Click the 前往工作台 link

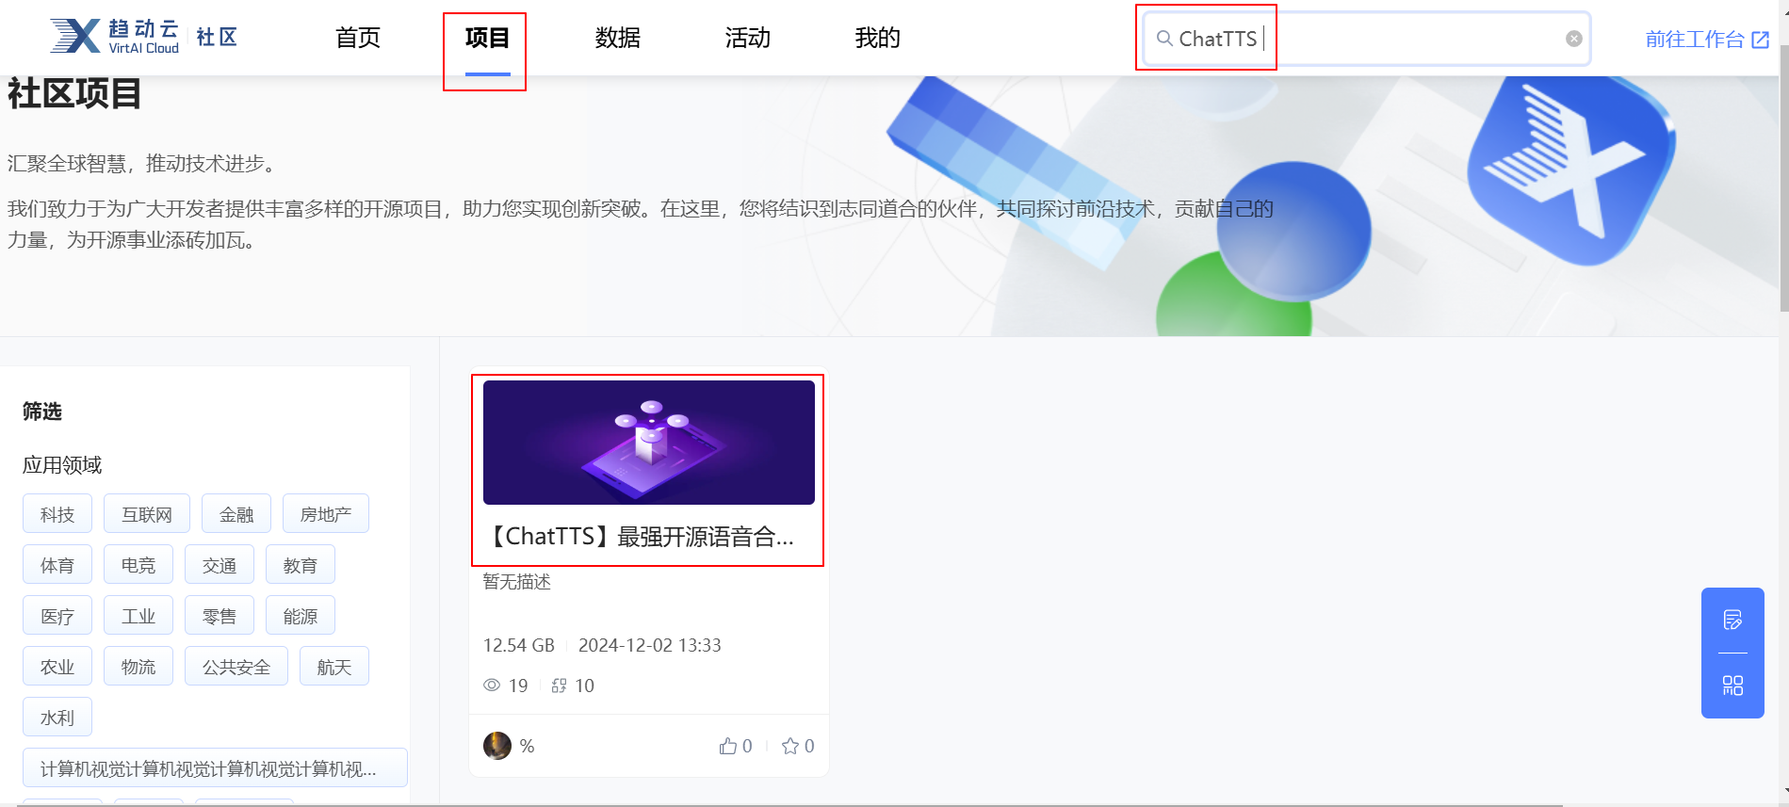pyautogui.click(x=1706, y=40)
